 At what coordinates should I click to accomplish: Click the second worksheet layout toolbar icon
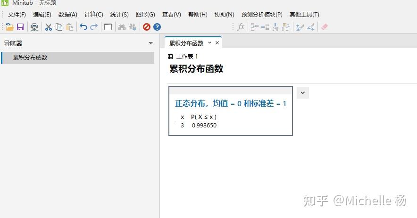click(265, 27)
